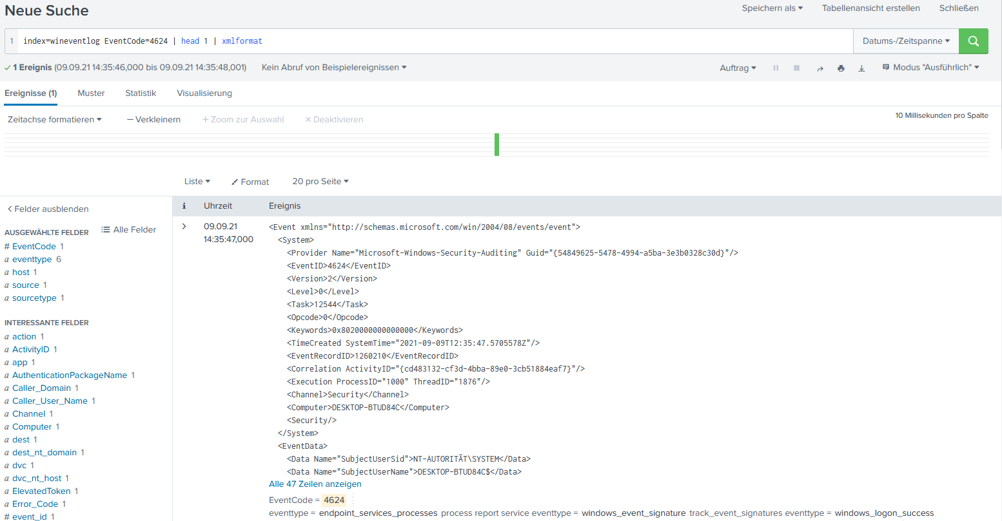Change Modus "Ausführlich" search mode
This screenshot has height=521, width=1002.
click(930, 68)
